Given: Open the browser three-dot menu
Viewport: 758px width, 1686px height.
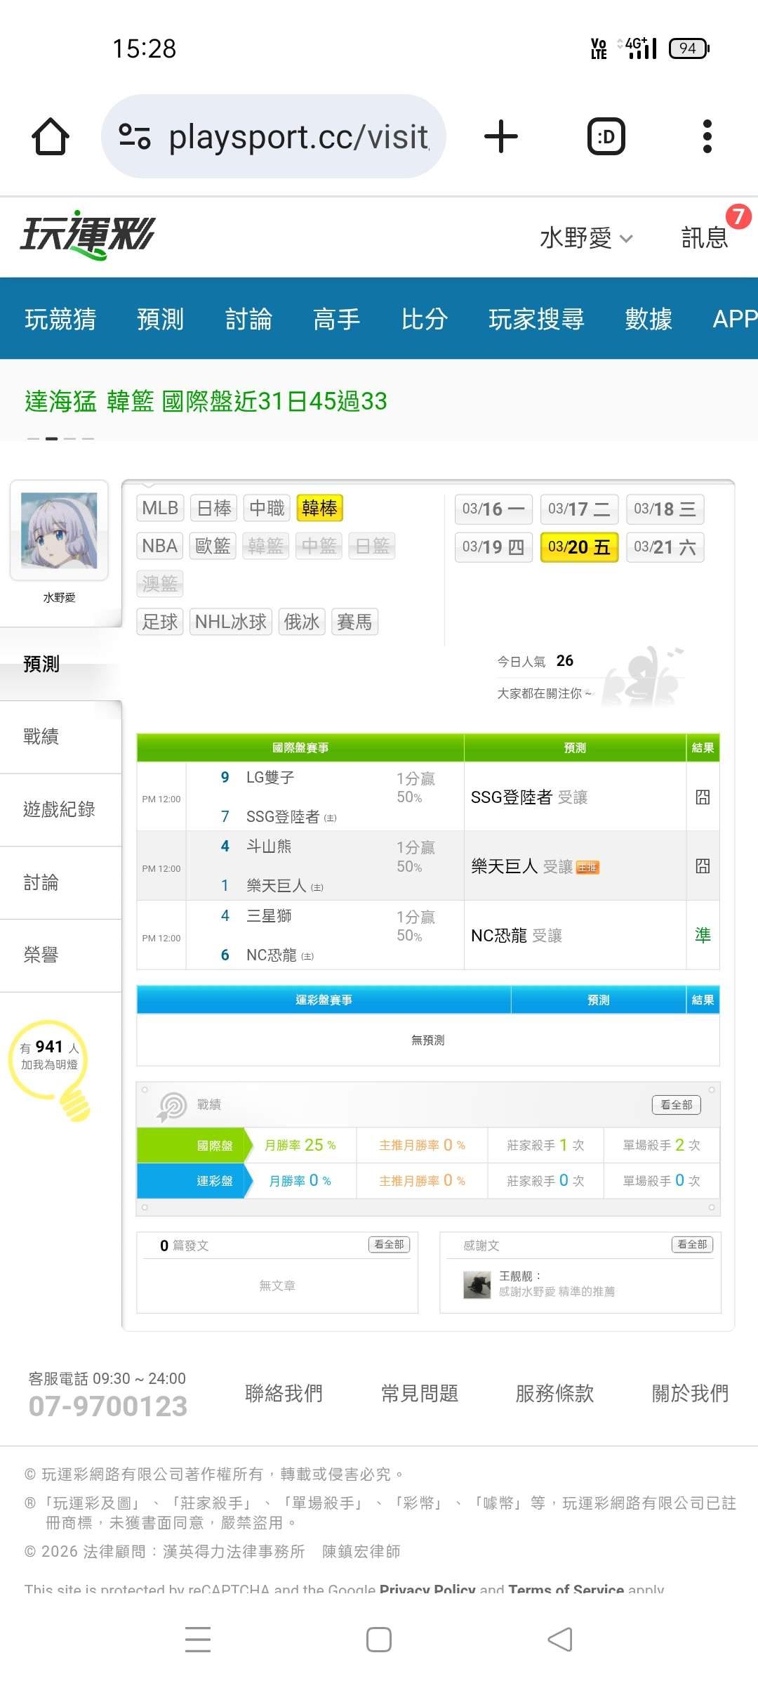Looking at the screenshot, I should pos(707,136).
